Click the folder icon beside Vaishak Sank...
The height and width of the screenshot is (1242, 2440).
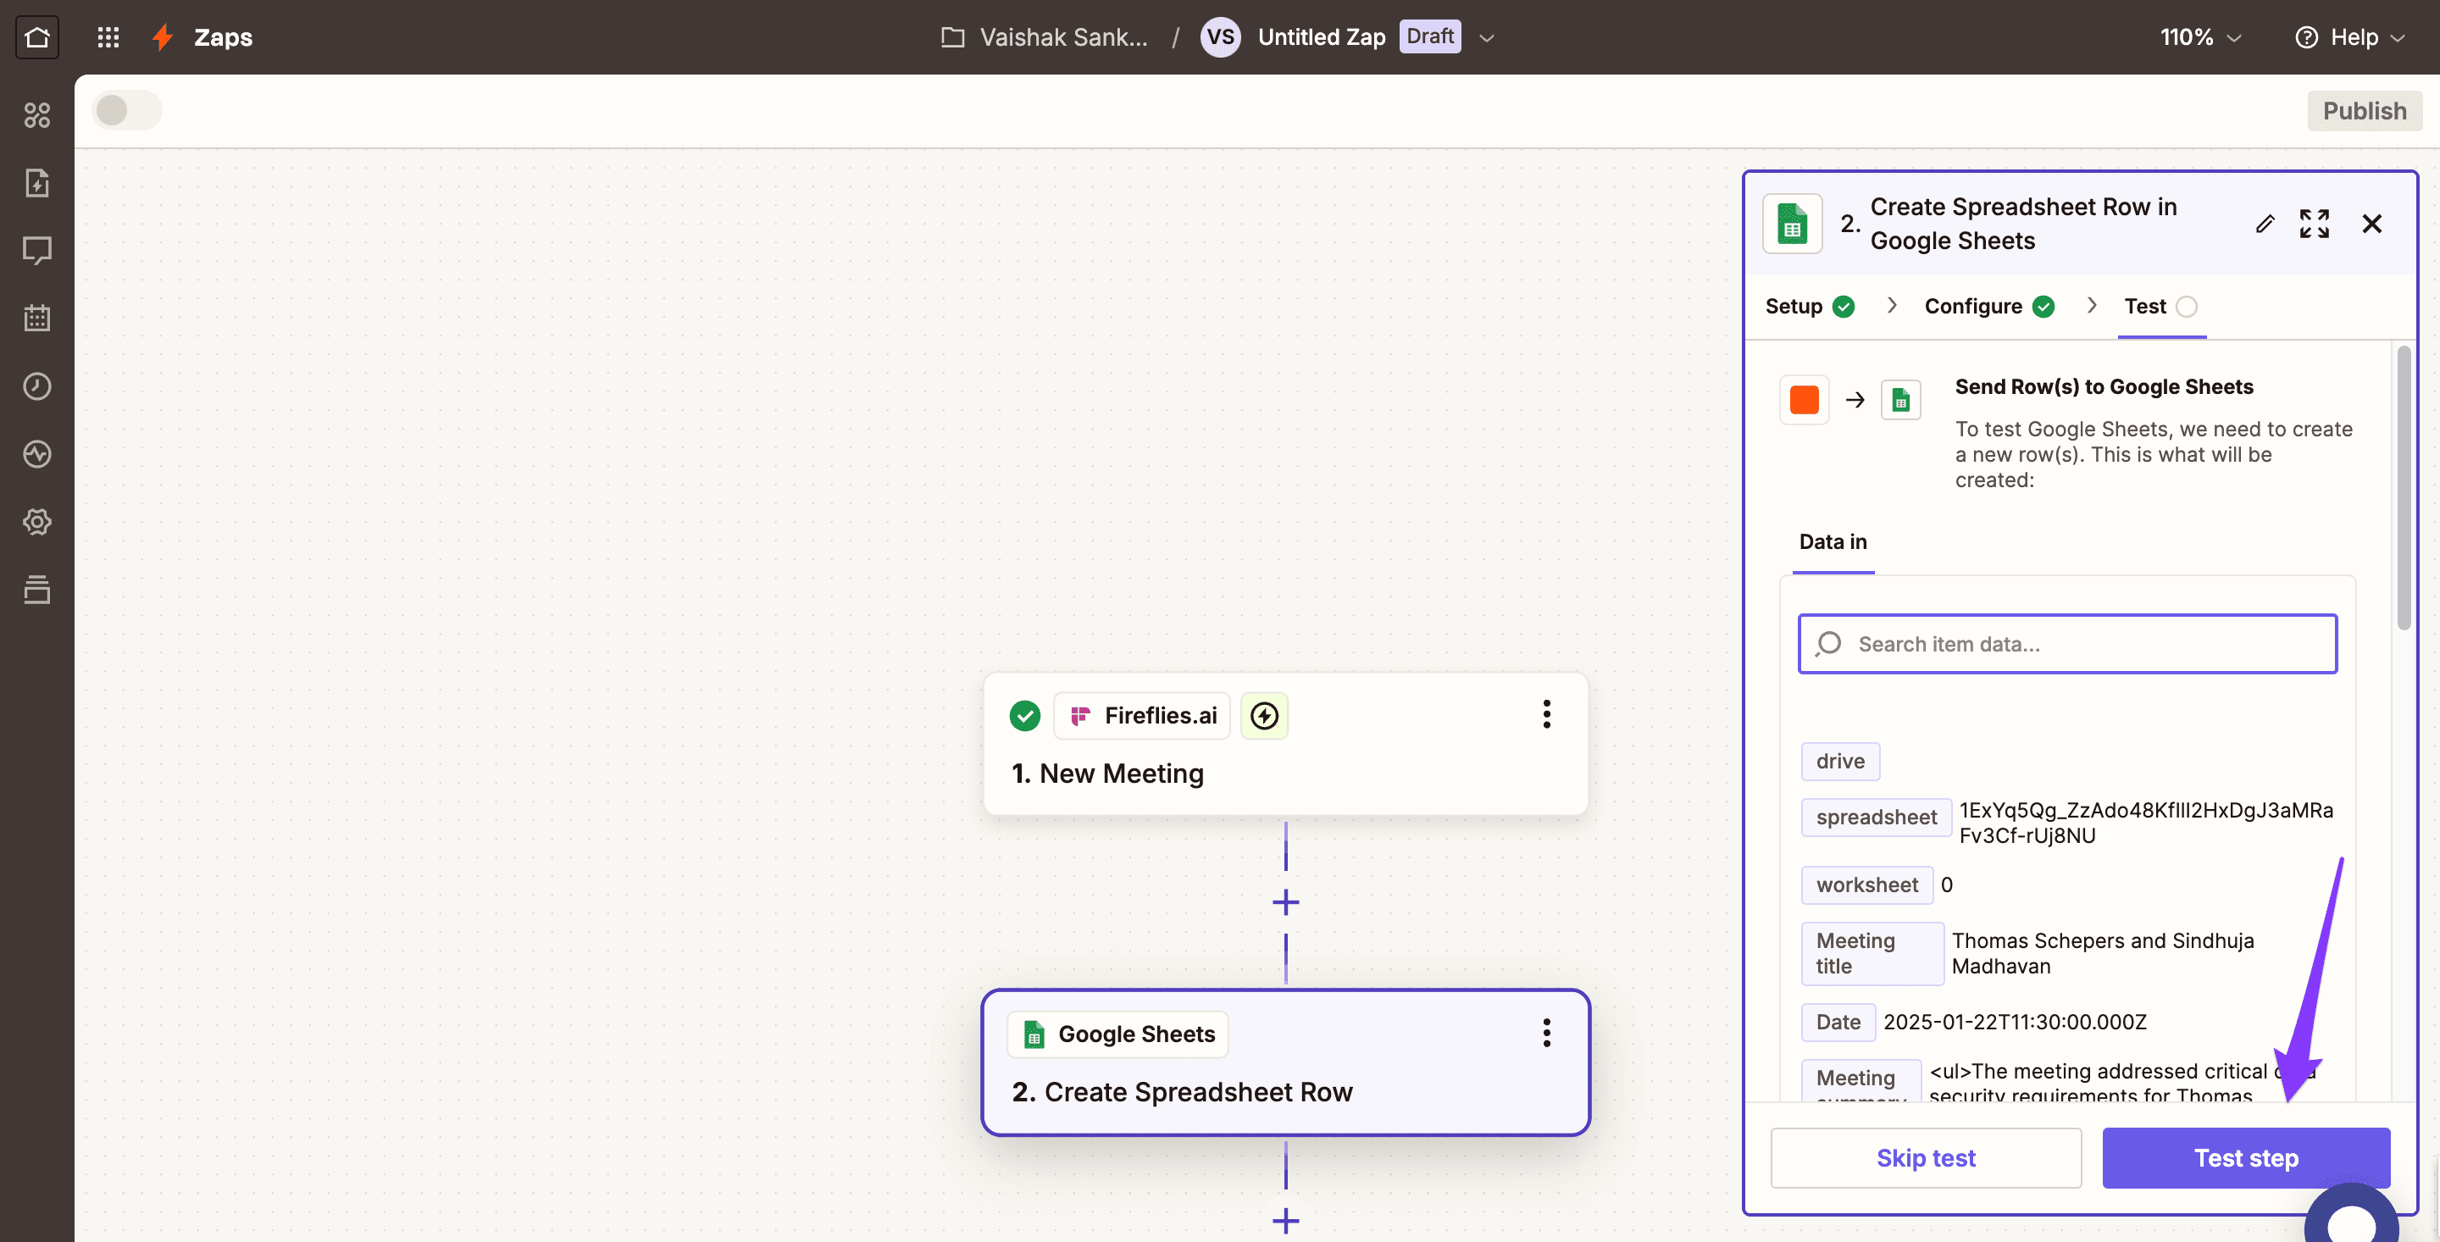click(953, 37)
